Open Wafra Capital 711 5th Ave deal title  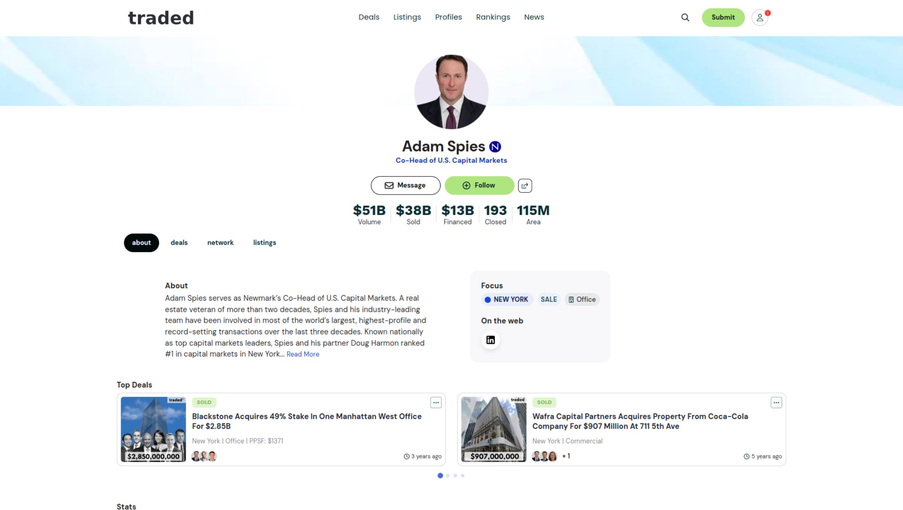point(640,421)
